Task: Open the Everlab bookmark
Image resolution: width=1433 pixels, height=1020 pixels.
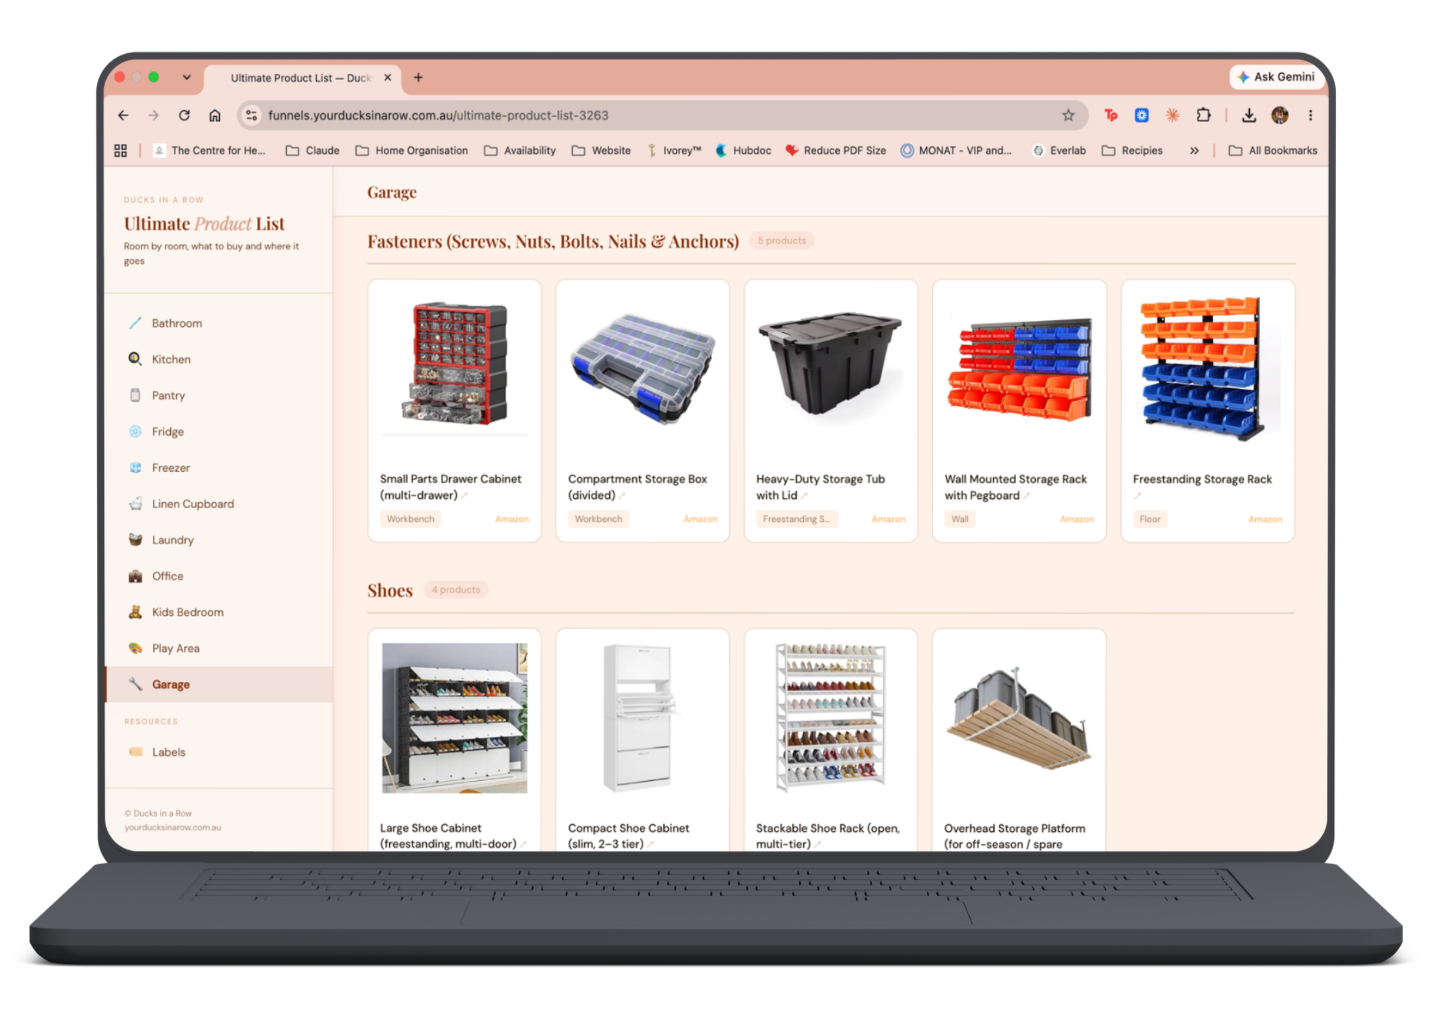Action: coord(1059,150)
